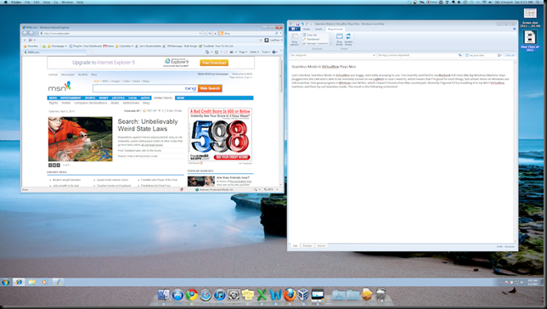Open Stickies notes icon in dock
547x309 pixels.
(x=247, y=295)
